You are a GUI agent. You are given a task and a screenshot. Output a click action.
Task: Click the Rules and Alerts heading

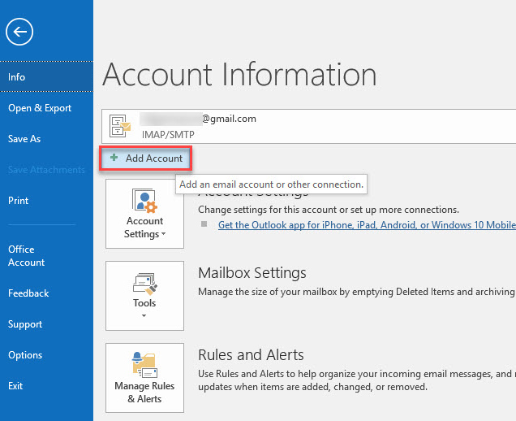pos(251,355)
